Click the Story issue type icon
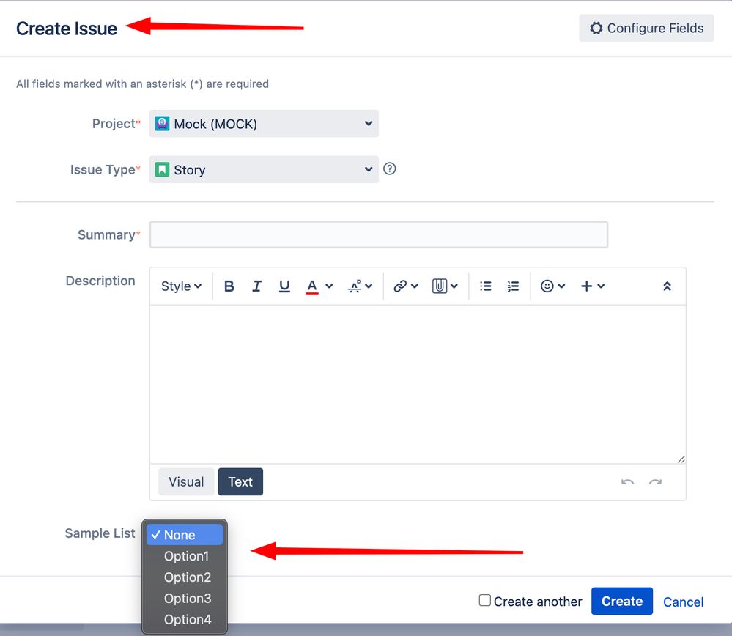Screen dimensions: 732x636 pos(162,169)
